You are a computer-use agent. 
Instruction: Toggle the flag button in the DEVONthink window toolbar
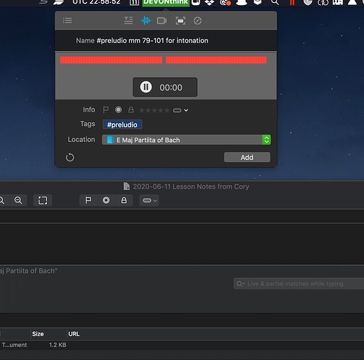(x=89, y=200)
